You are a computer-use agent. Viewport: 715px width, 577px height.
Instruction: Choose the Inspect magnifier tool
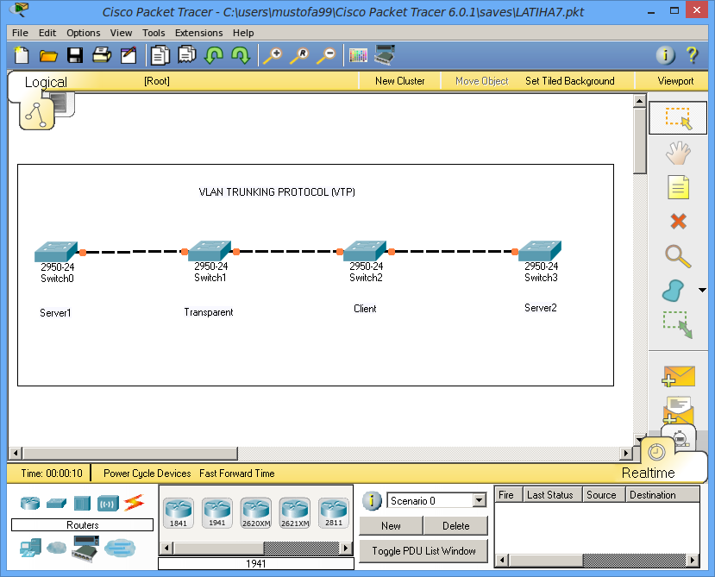click(678, 256)
